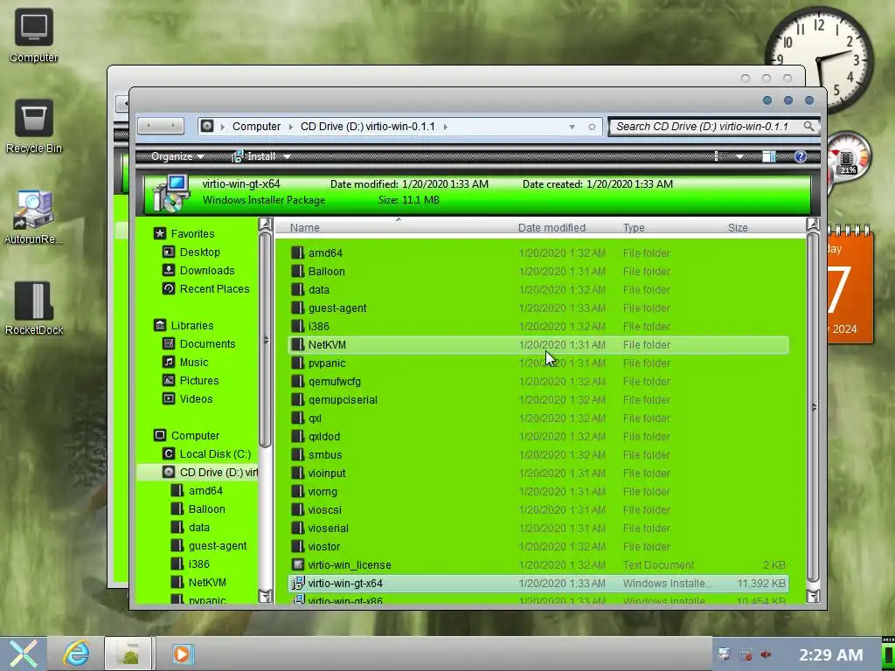Viewport: 895px width, 671px height.
Task: Click the virtio-win-gt-x64 installer icon in the list
Action: click(x=297, y=583)
